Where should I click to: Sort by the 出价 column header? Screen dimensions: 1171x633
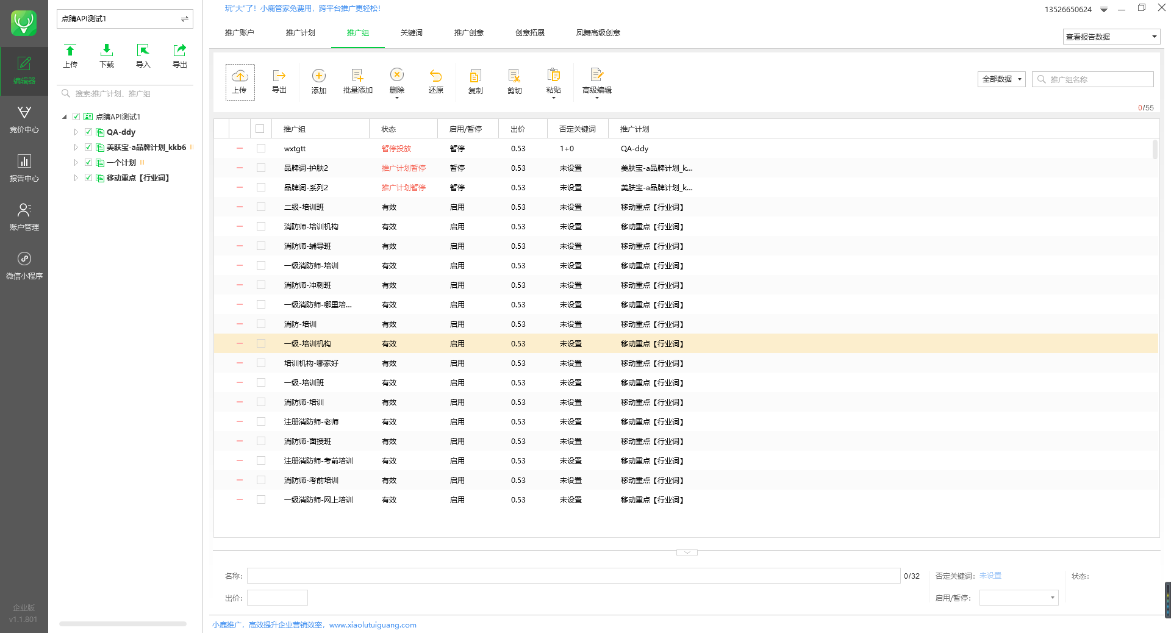523,129
